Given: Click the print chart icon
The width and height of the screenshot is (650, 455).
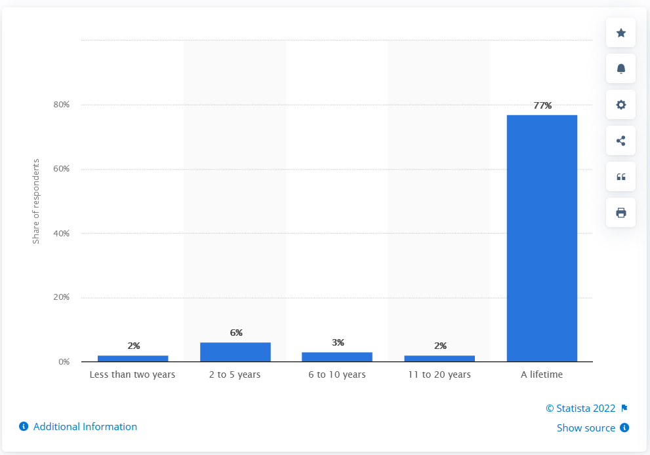Looking at the screenshot, I should pos(620,213).
